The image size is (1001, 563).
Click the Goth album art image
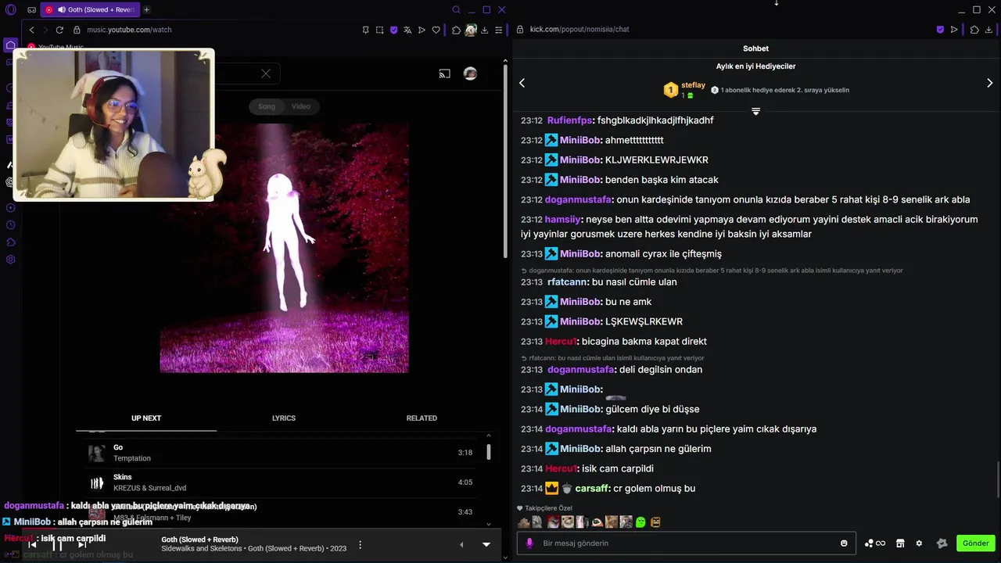(x=284, y=248)
